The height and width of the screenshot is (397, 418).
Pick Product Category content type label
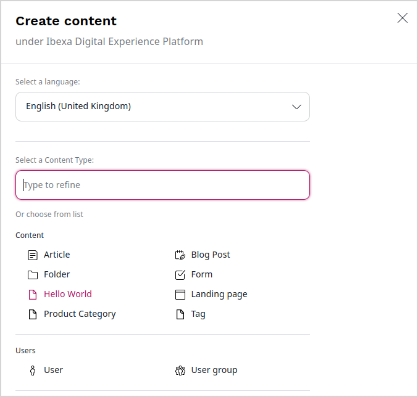[80, 314]
